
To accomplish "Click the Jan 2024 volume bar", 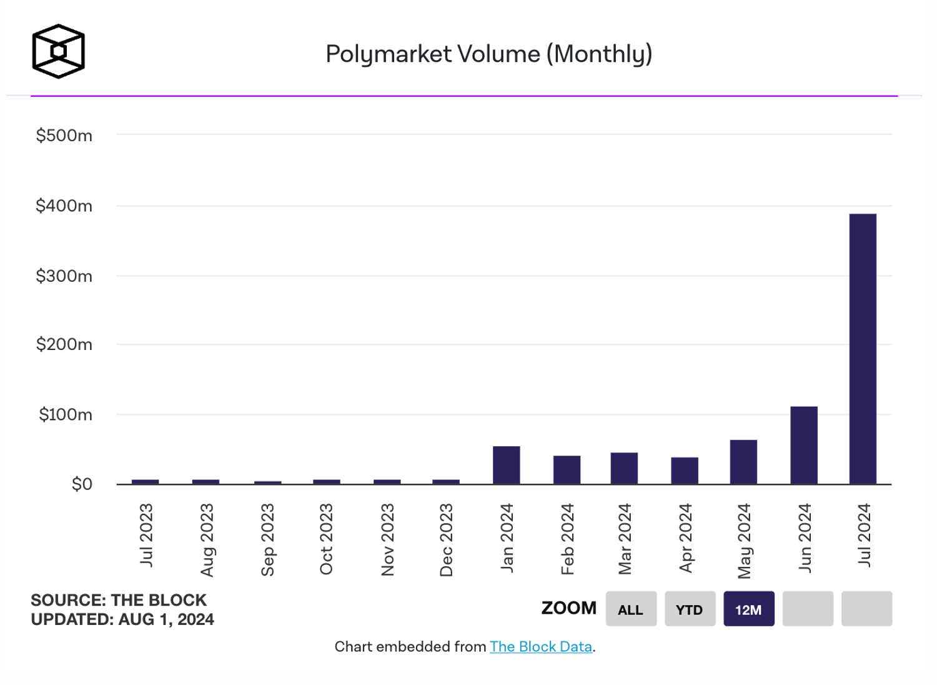I will pyautogui.click(x=506, y=465).
